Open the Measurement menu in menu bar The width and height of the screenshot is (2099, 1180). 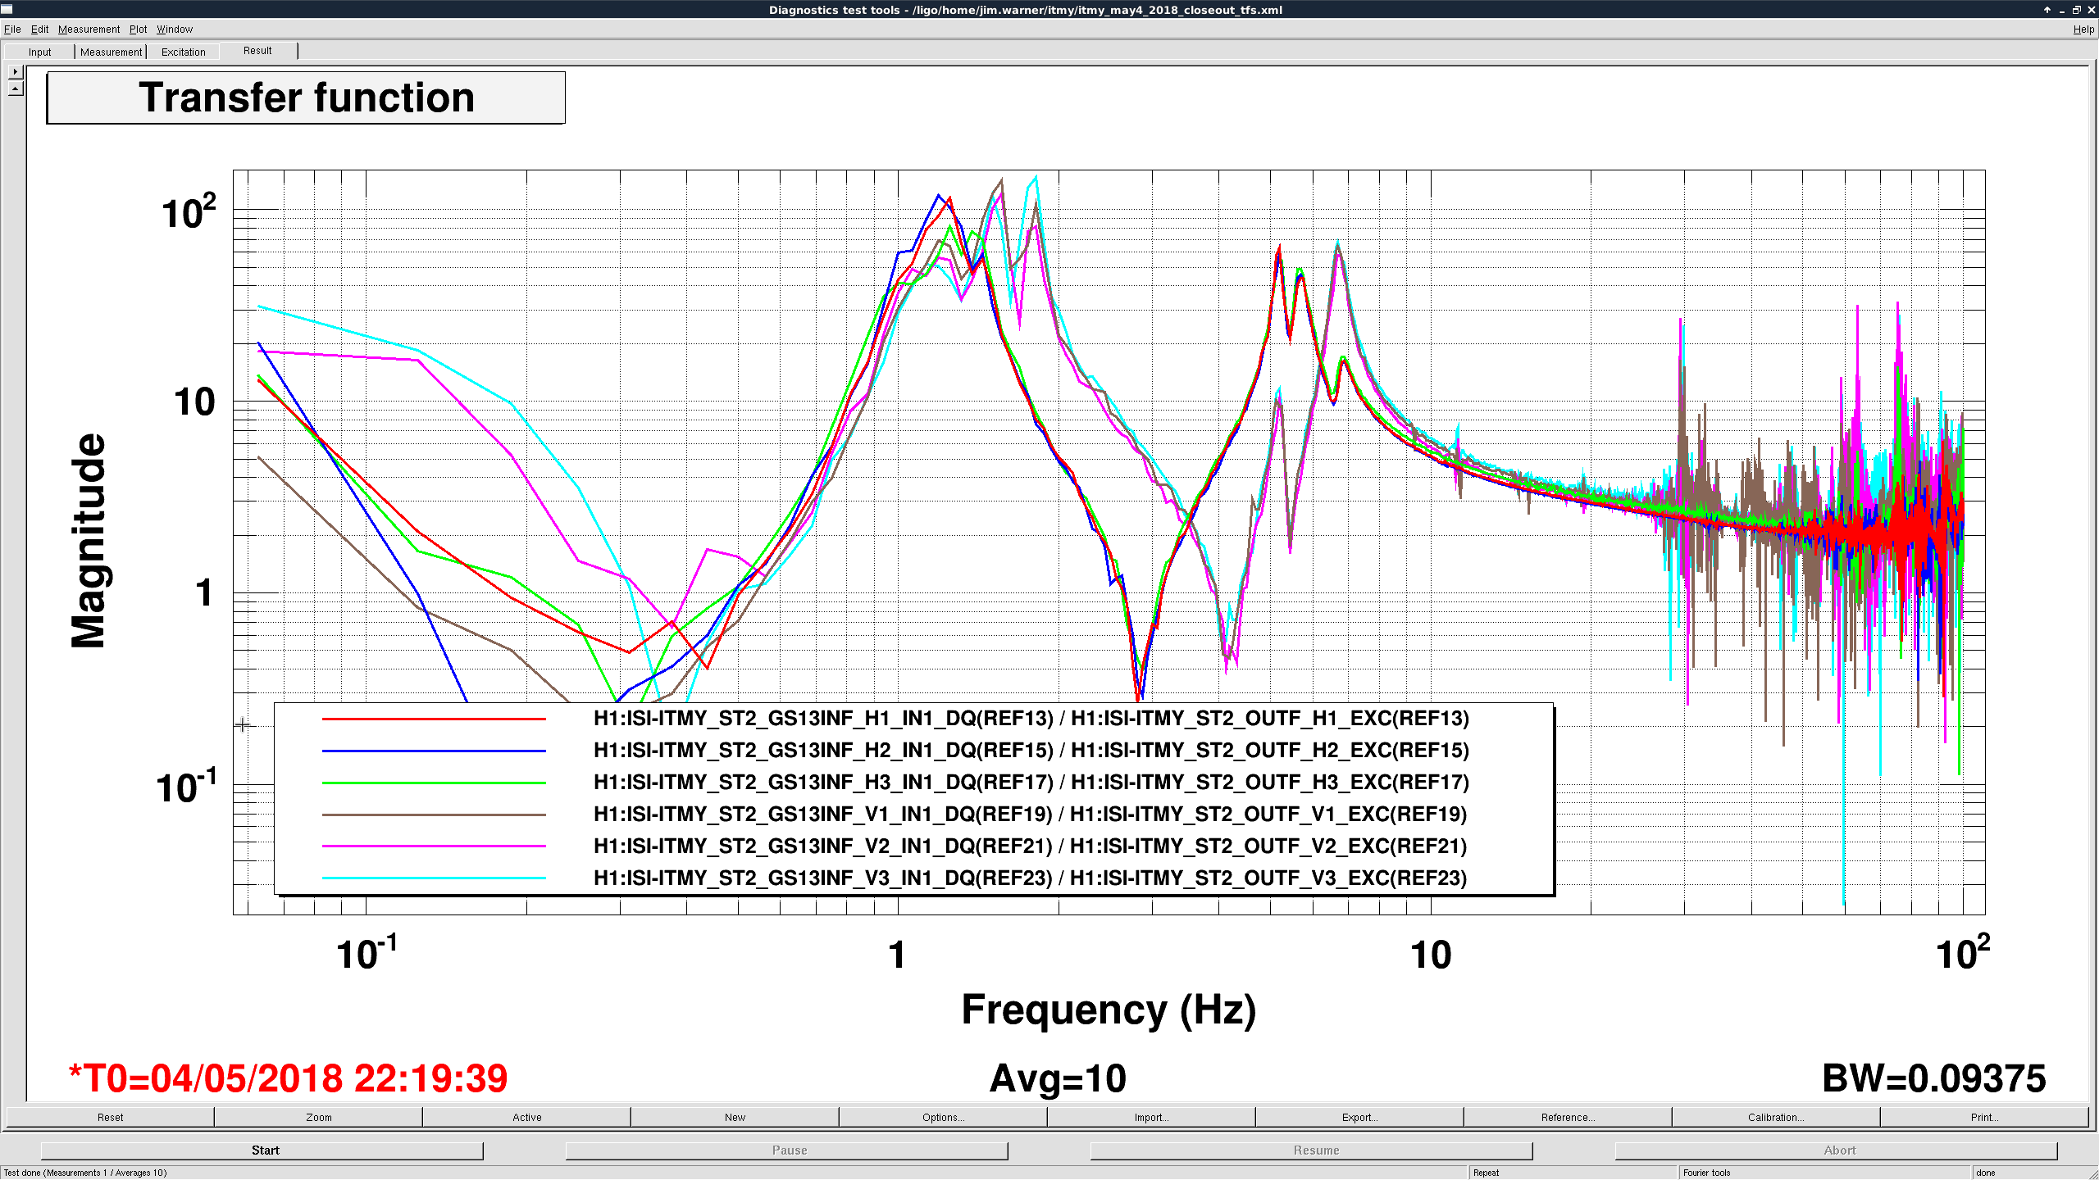[x=89, y=29]
